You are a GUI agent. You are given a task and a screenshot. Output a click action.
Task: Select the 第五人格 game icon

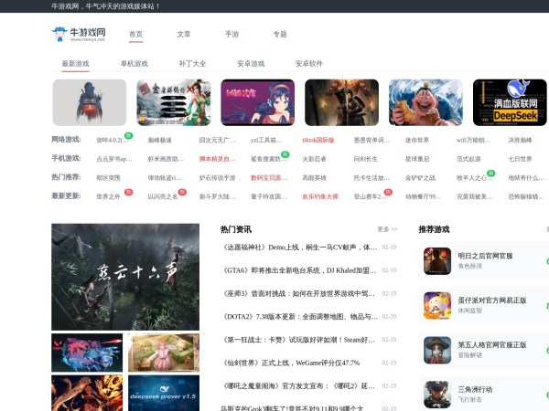tap(436, 351)
